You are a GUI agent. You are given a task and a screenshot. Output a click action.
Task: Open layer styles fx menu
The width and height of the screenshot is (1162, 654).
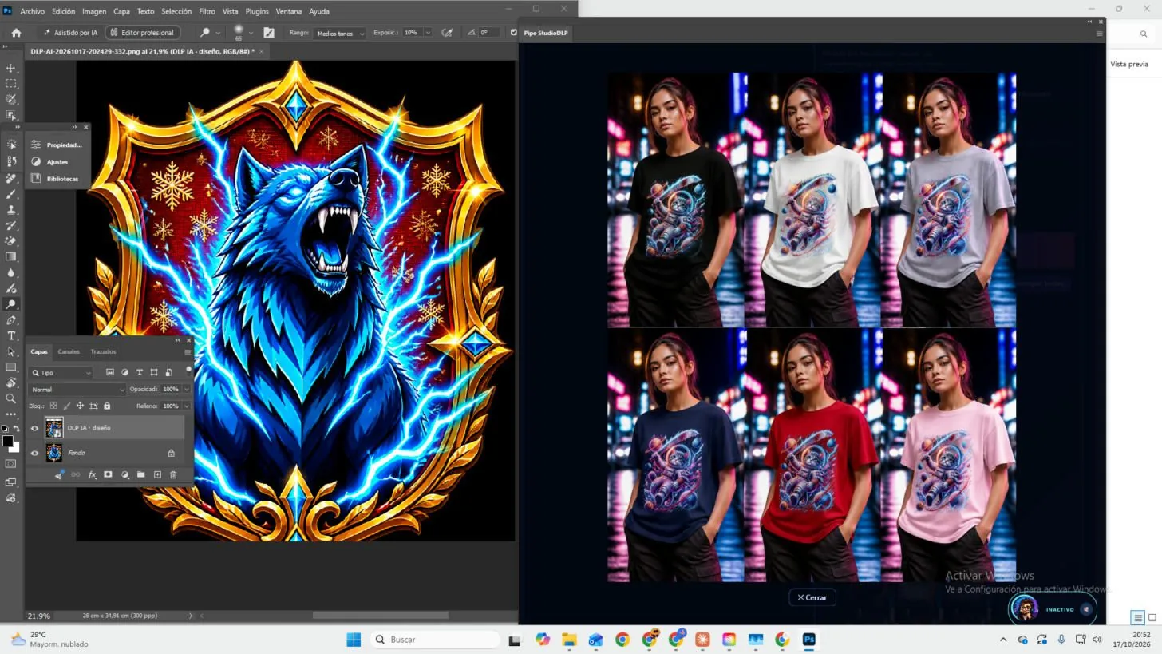pos(92,475)
